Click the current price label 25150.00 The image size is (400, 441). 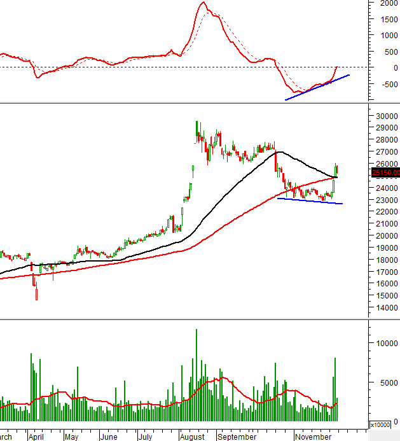tap(386, 172)
